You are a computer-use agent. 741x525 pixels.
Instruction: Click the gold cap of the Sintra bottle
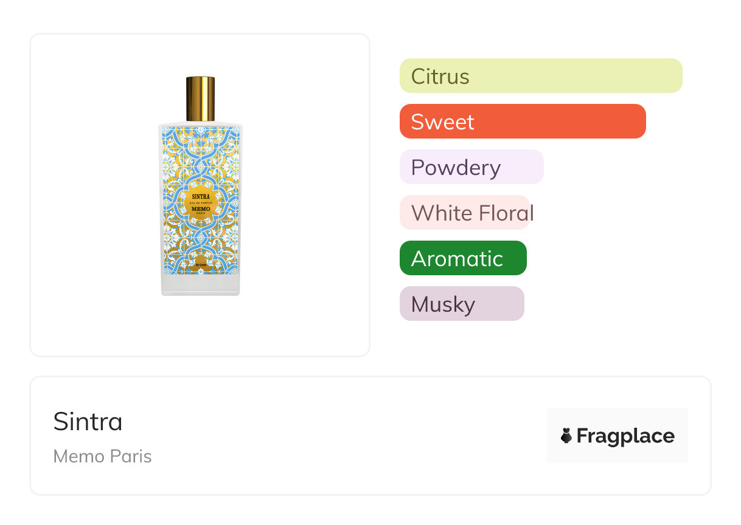pyautogui.click(x=200, y=98)
